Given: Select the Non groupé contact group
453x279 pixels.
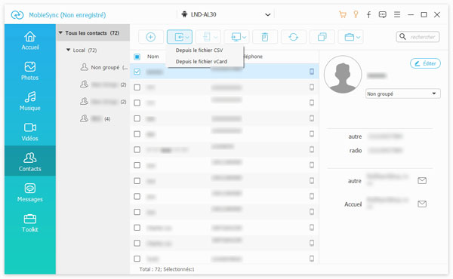Looking at the screenshot, I should click(x=104, y=67).
